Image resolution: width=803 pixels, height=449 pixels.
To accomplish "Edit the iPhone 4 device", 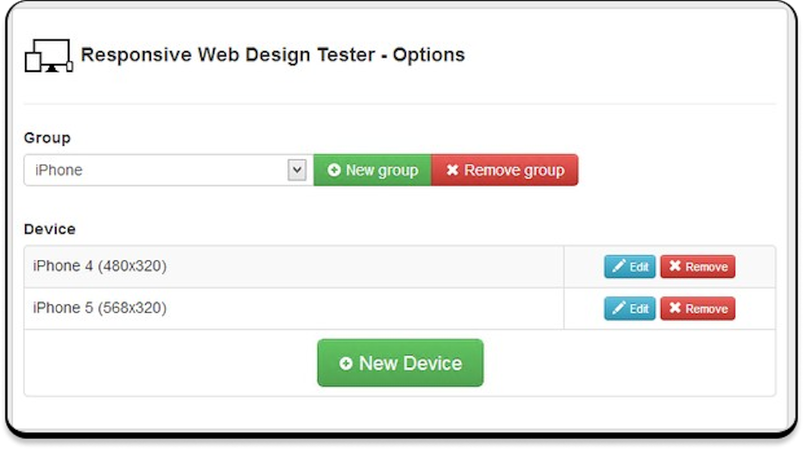I will [630, 267].
